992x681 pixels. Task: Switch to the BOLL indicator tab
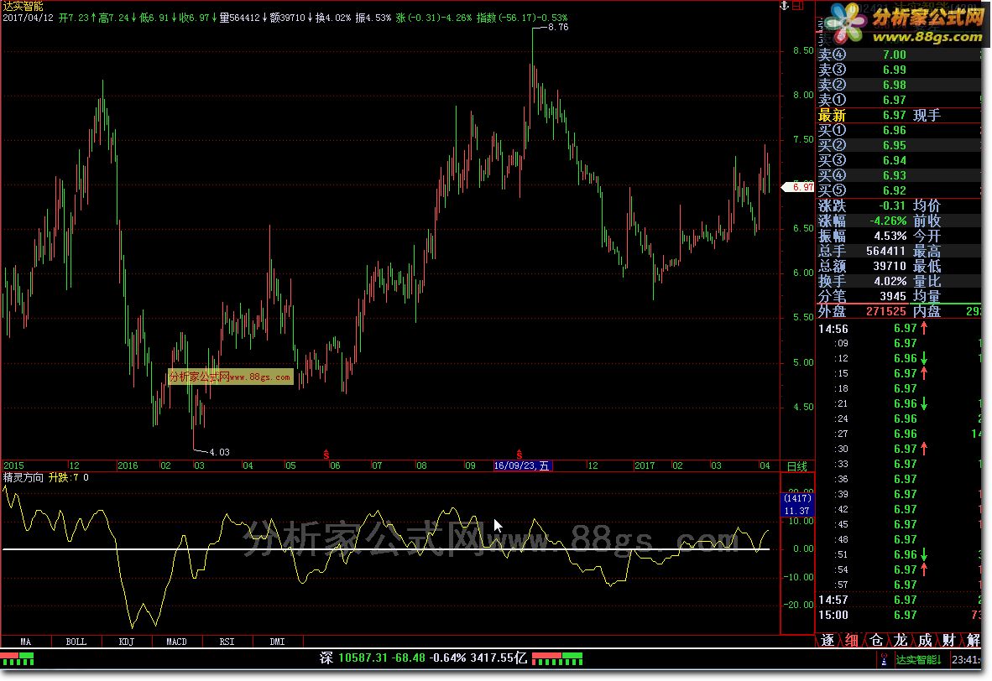pos(76,642)
